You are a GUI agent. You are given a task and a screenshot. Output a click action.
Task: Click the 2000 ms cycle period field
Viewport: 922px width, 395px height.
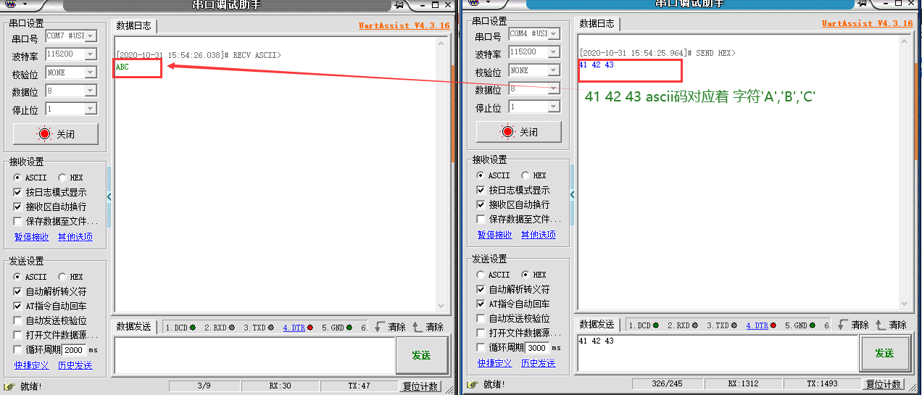point(74,349)
